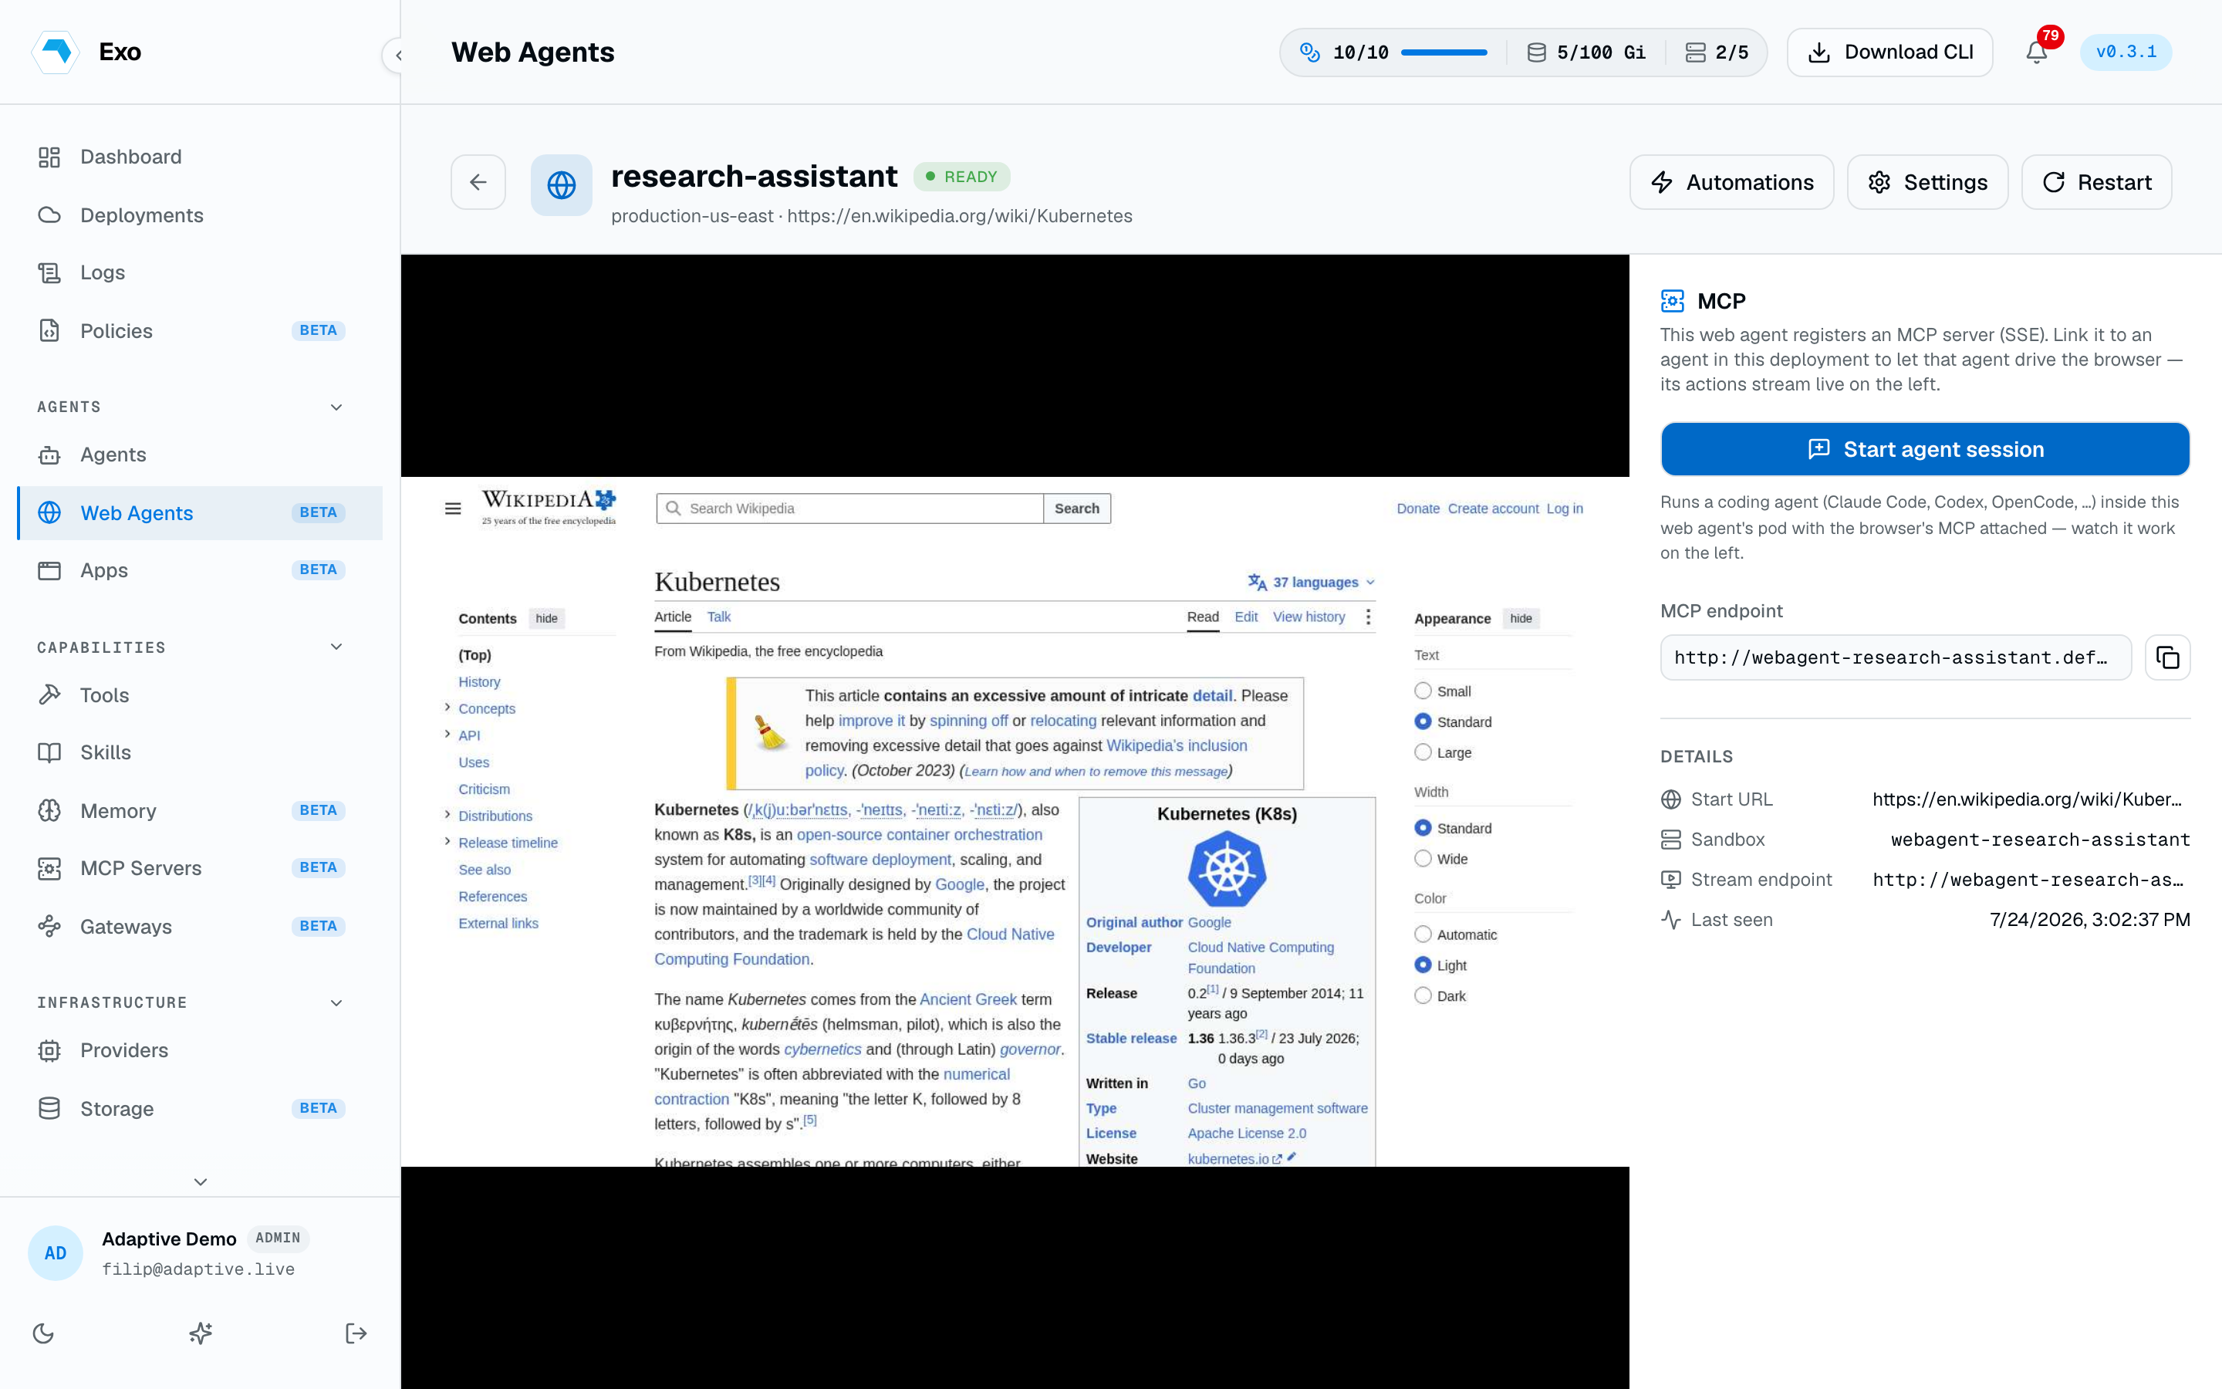This screenshot has height=1389, width=2222.
Task: Click the sparkle icon in sidebar footer
Action: click(x=200, y=1333)
